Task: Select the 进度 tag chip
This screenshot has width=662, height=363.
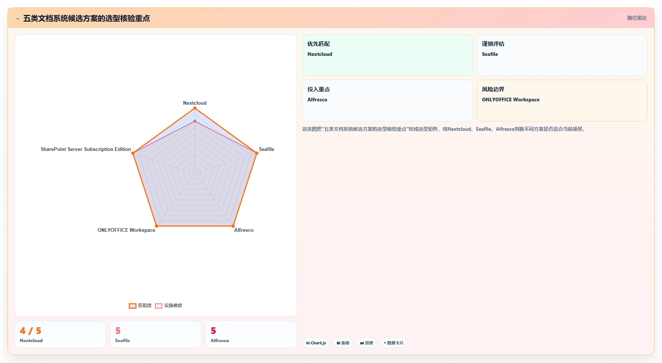Action: [367, 343]
